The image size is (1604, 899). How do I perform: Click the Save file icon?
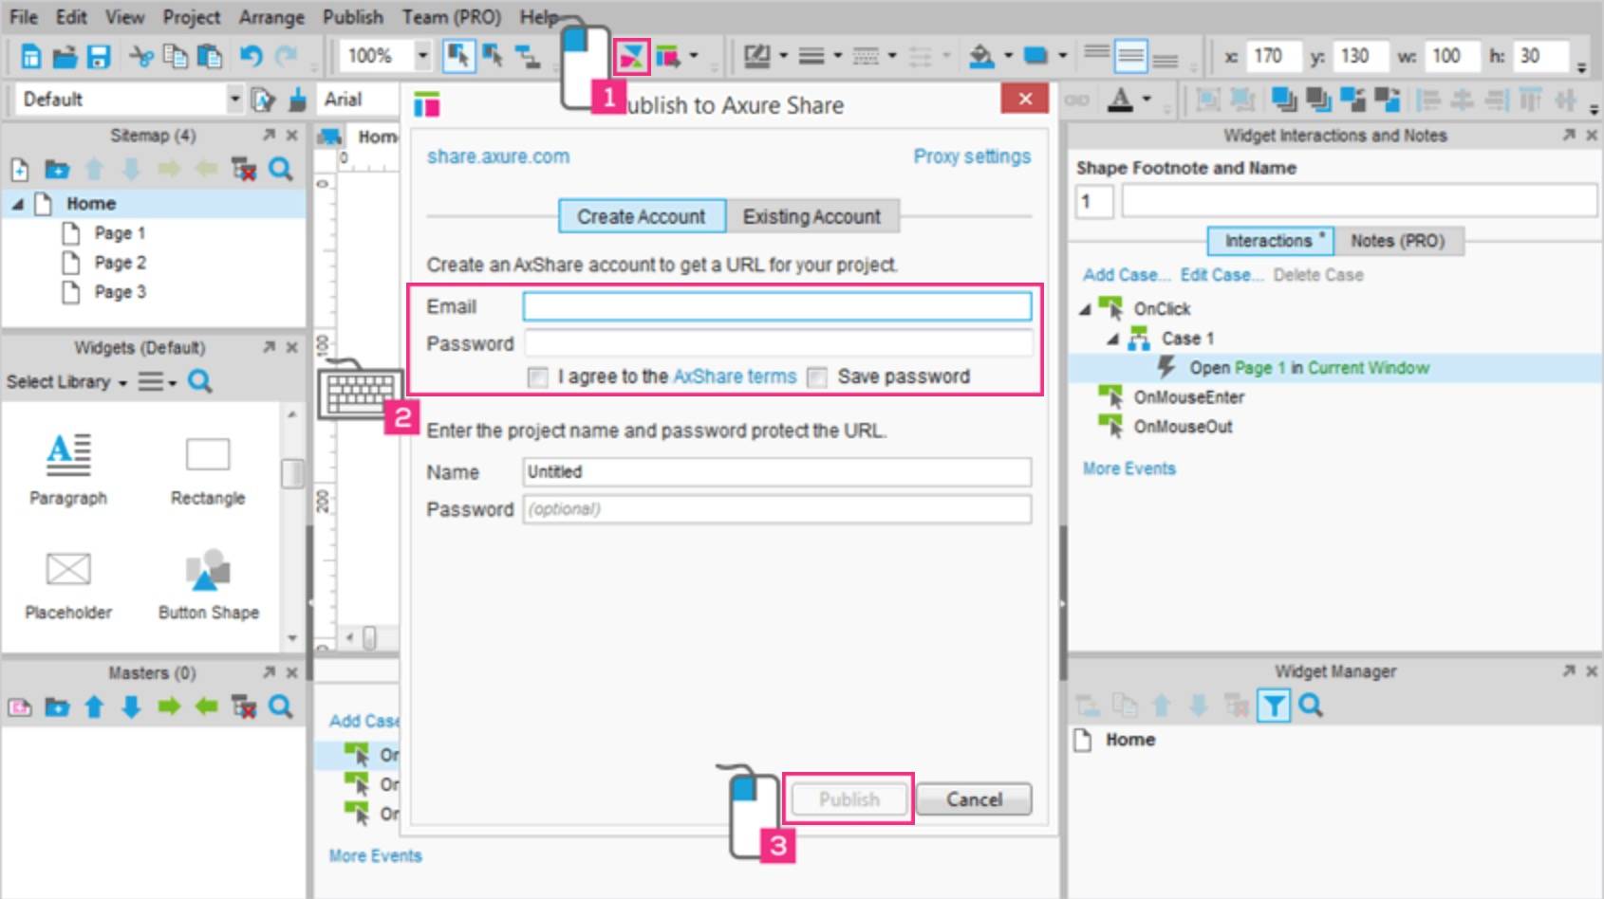coord(99,57)
